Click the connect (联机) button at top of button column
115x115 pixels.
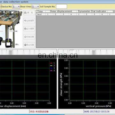(29, 13)
